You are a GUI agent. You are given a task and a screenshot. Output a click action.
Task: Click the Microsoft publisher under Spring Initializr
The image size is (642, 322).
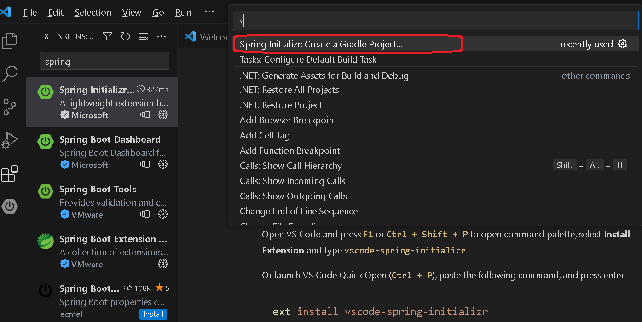coord(90,115)
